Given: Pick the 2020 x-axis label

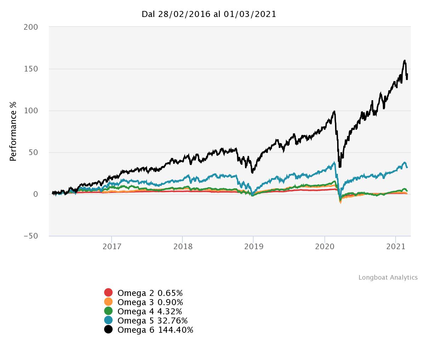Looking at the screenshot, I should (x=325, y=246).
